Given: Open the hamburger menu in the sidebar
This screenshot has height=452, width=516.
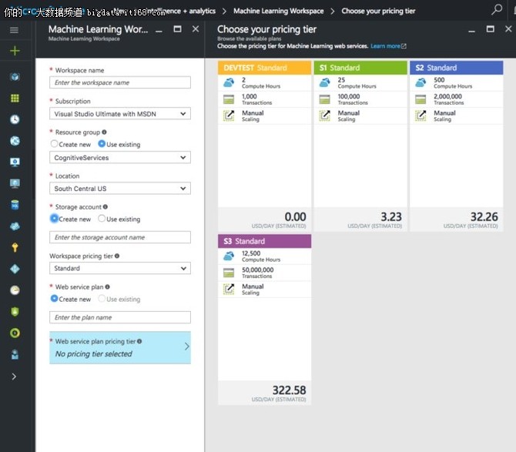Looking at the screenshot, I should click(x=14, y=30).
